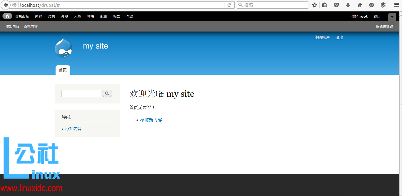
Task: Click the Drupal home icon in admin toolbar
Action: coord(7,16)
